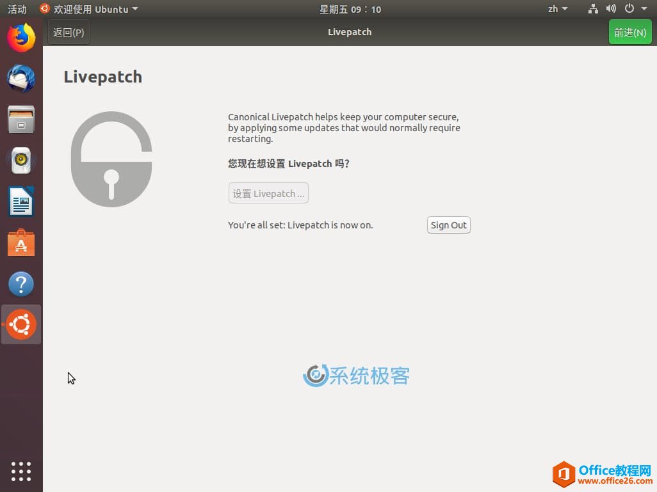Open the zh input language dropdown

click(558, 9)
